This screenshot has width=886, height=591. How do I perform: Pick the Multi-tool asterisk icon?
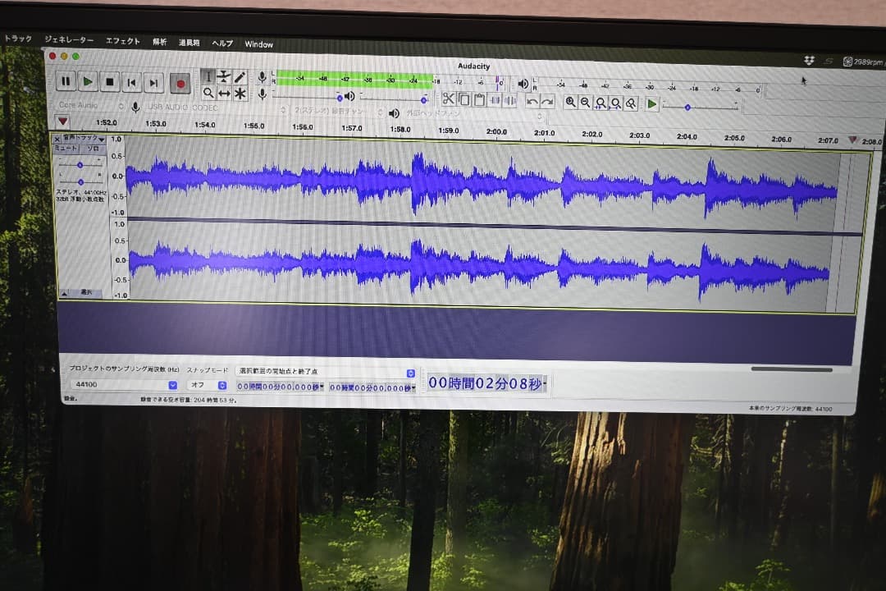(240, 94)
